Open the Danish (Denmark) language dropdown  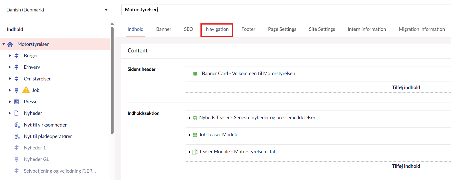[x=106, y=10]
